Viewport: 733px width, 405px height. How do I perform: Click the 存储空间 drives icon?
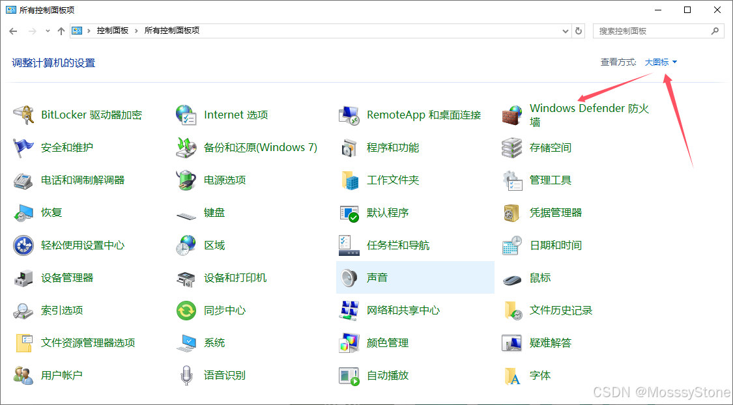coord(512,148)
